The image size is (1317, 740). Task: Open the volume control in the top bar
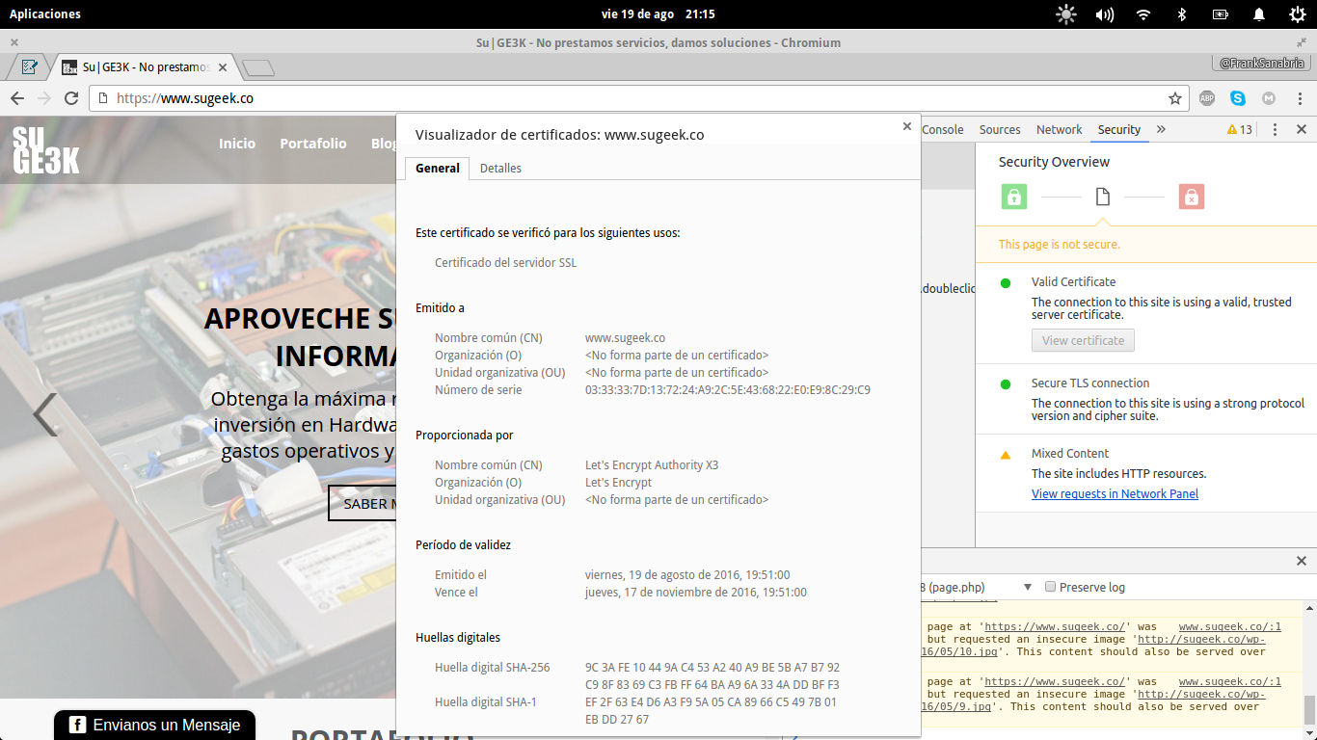pos(1105,14)
